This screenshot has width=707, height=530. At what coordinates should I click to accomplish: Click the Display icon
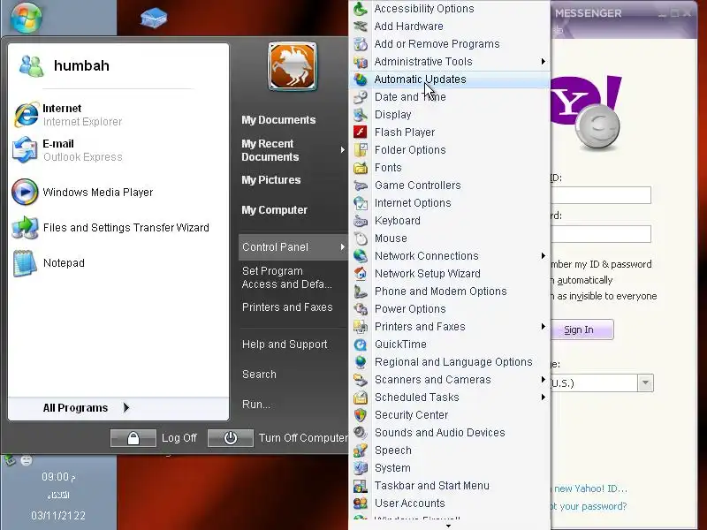pyautogui.click(x=361, y=115)
